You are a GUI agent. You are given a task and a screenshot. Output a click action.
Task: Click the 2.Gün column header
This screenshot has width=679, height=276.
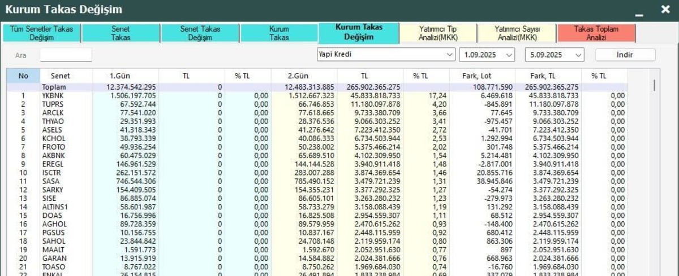(304, 76)
